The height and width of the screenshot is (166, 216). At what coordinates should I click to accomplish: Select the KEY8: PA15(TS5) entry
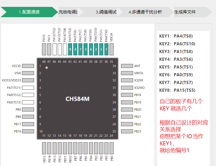pos(177,90)
